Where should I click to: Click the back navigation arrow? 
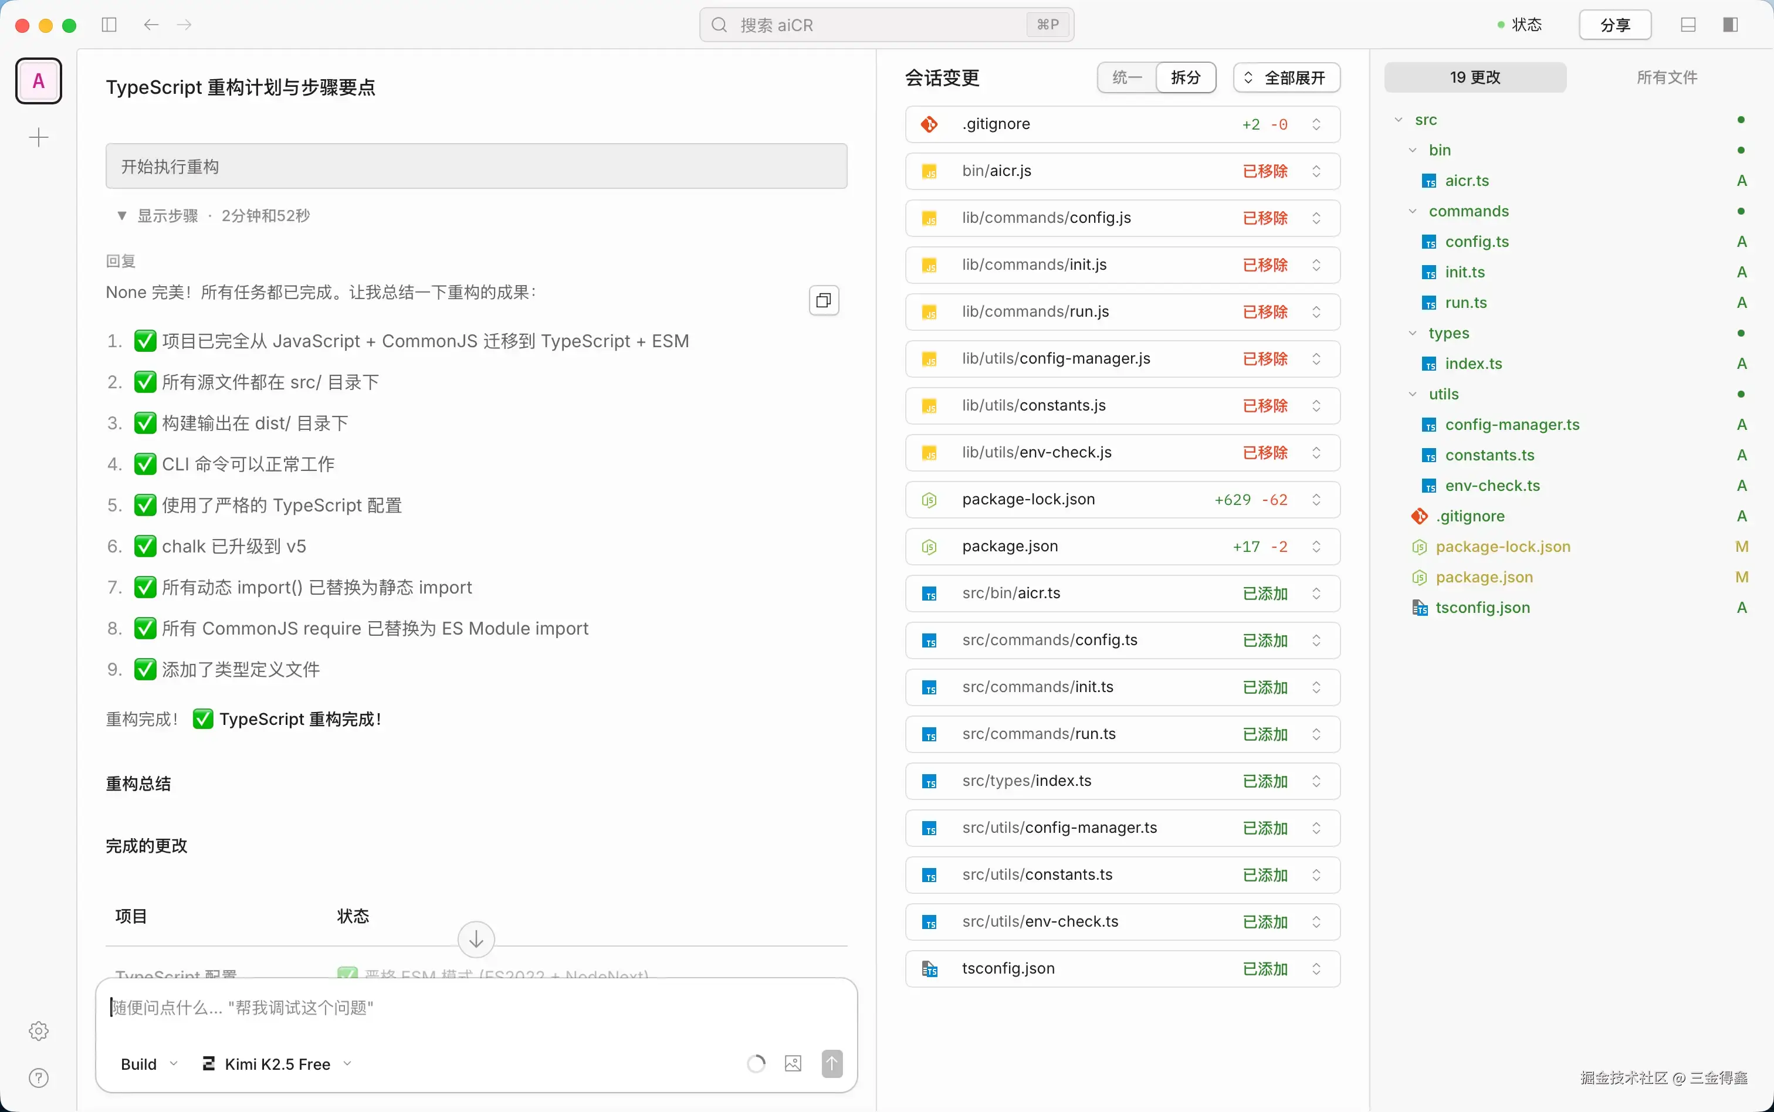(x=151, y=25)
